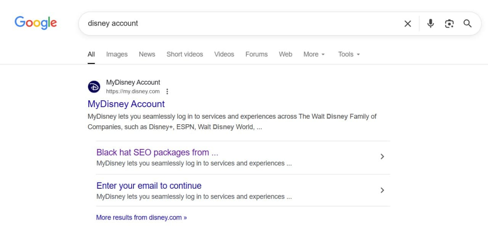Switch to the Web tab
This screenshot has height=231, width=488.
[286, 54]
